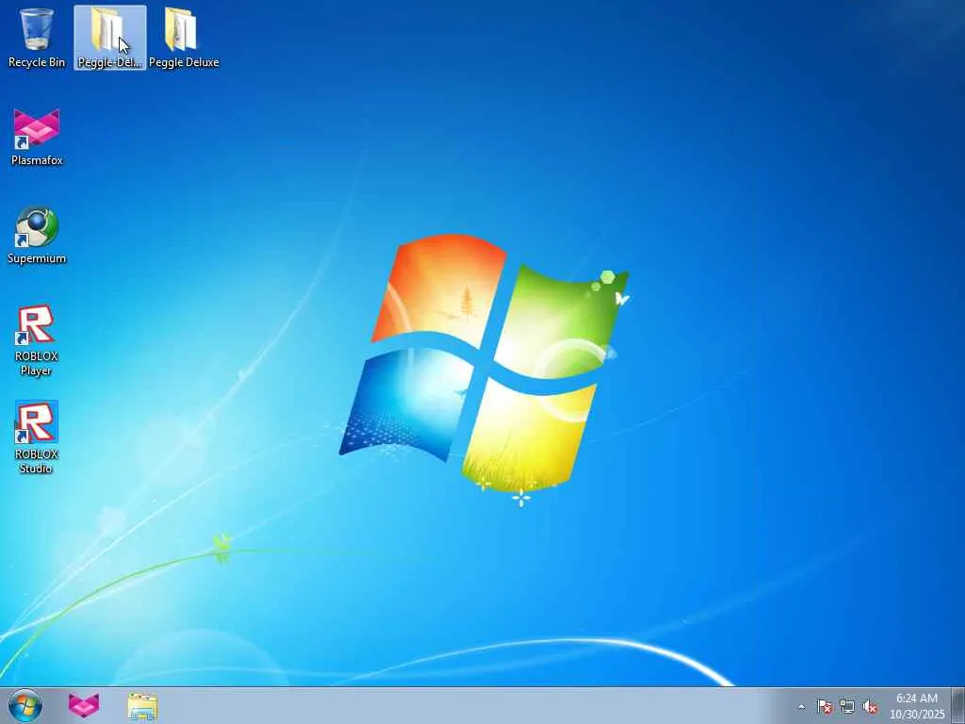Select the Recycle Bin desktop icon
Screen dimensions: 965x724
coord(37,38)
